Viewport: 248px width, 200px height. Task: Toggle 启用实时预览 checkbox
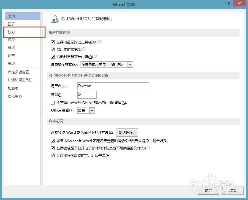click(x=53, y=50)
